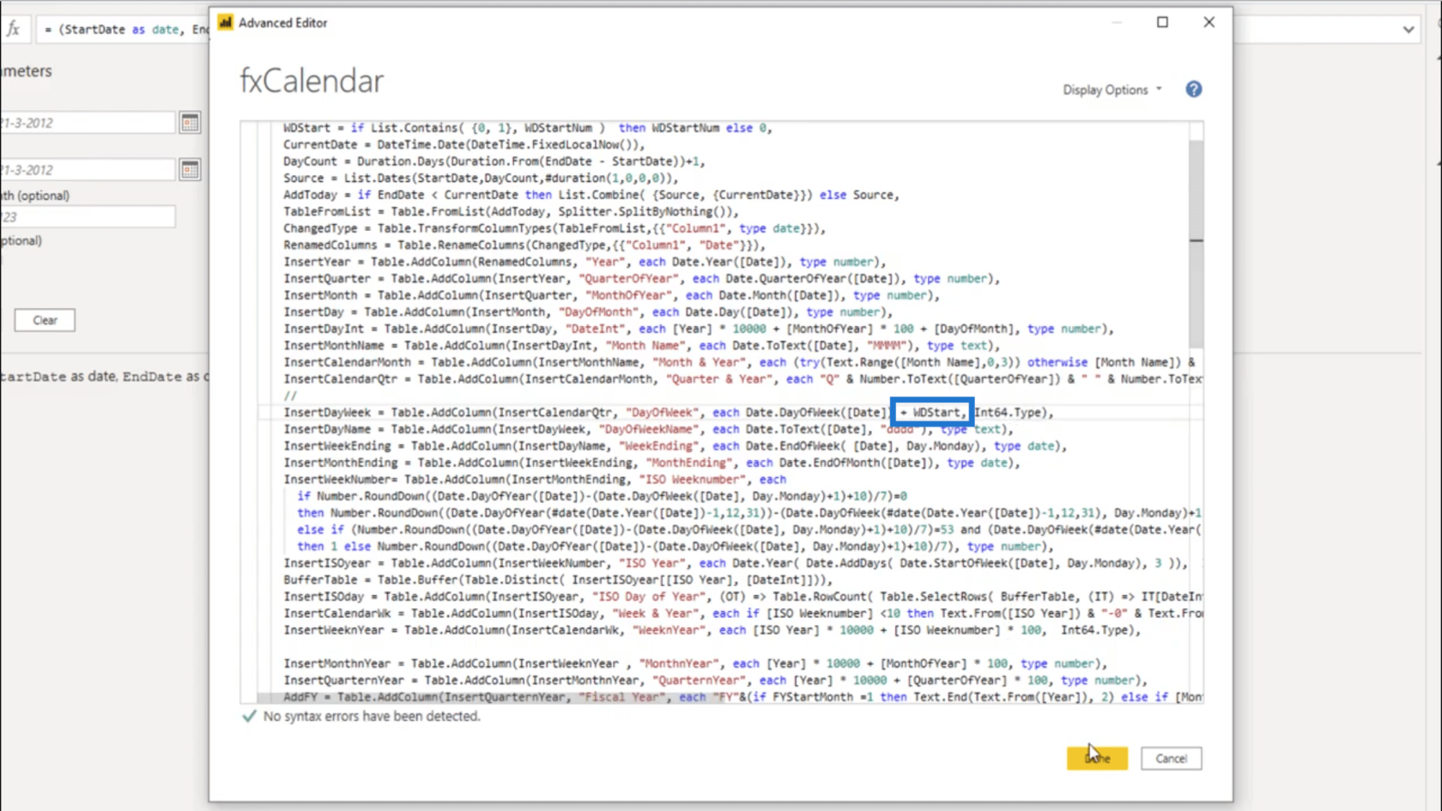Click the Power BI icon in title bar
Viewport: 1442px width, 811px height.
(225, 22)
